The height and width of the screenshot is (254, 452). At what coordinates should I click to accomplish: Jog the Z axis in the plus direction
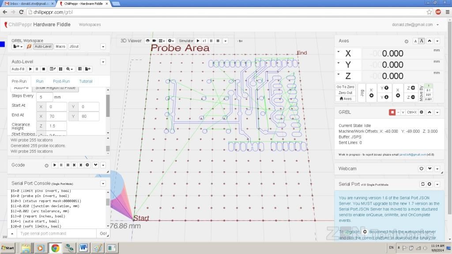[x=411, y=88]
